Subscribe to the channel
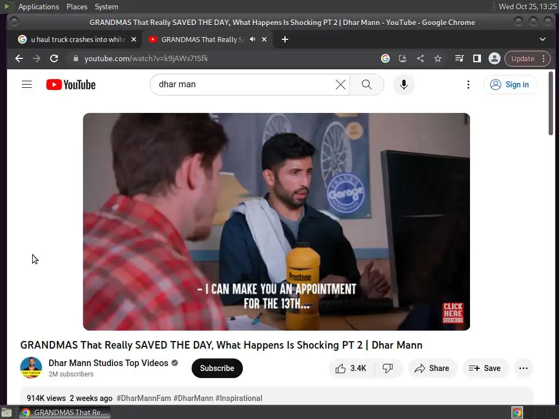This screenshot has height=419, width=559. pos(217,368)
